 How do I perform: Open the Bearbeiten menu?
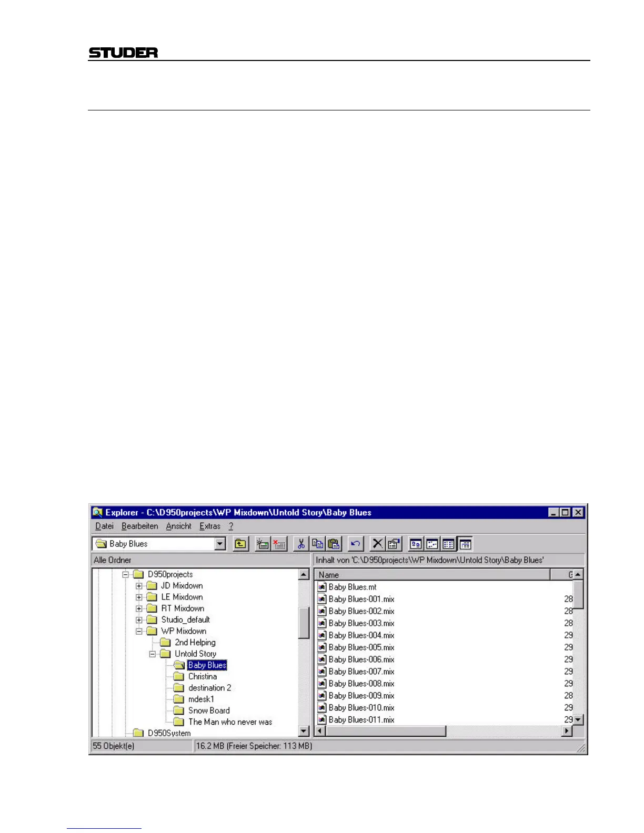tap(139, 526)
